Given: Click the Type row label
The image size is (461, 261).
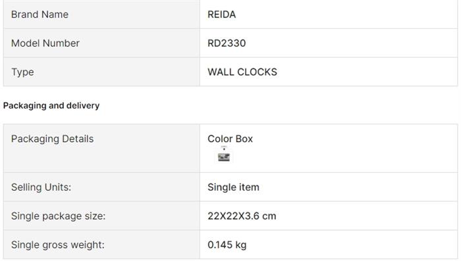Looking at the screenshot, I should (x=22, y=72).
